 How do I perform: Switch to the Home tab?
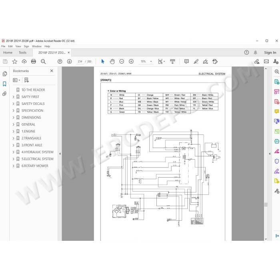tap(8, 52)
